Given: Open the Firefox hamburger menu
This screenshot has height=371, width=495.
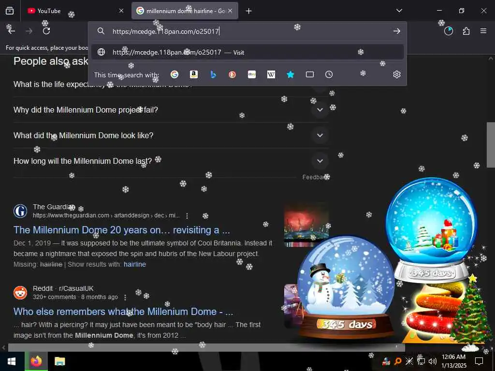Looking at the screenshot, I should [x=483, y=31].
